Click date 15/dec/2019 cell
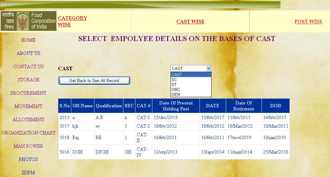The width and height of the screenshot is (330, 177). (x=176, y=117)
